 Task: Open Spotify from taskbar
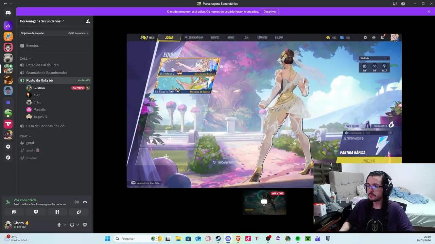pos(298,239)
